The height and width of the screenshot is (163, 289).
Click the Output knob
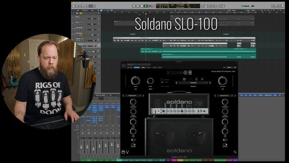tap(223, 81)
